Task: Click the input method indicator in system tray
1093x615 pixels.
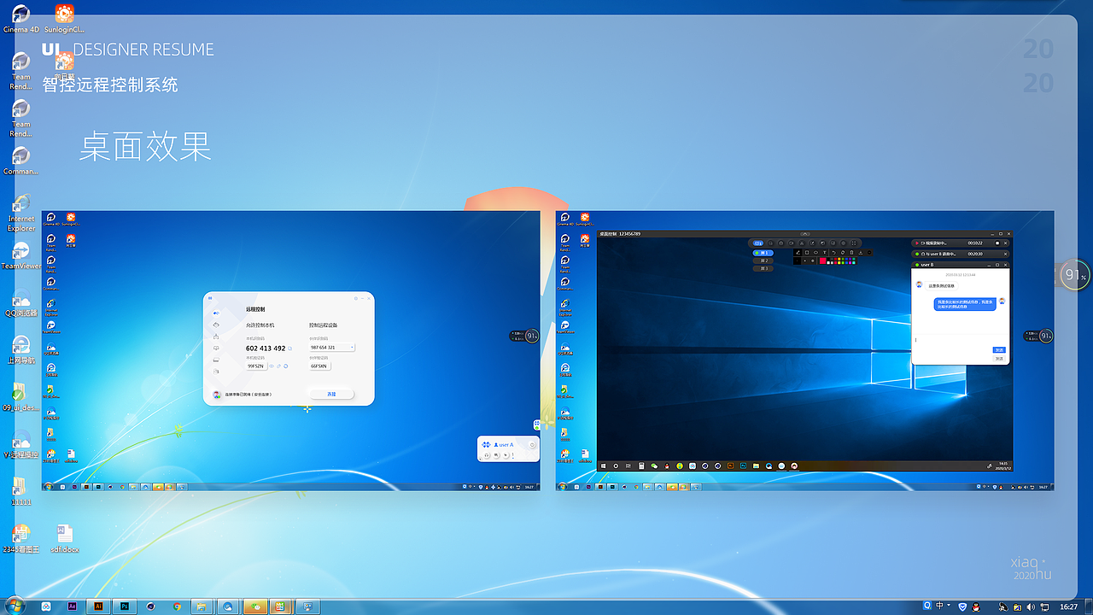Action: coord(939,606)
